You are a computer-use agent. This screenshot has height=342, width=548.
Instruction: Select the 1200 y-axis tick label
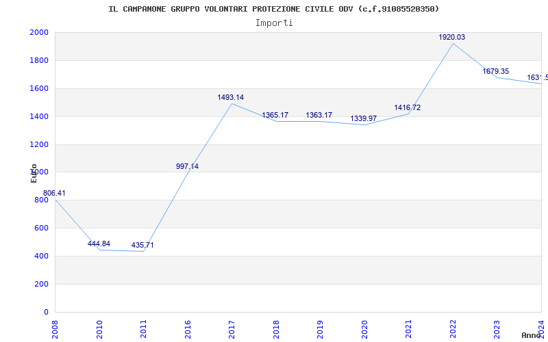click(39, 144)
